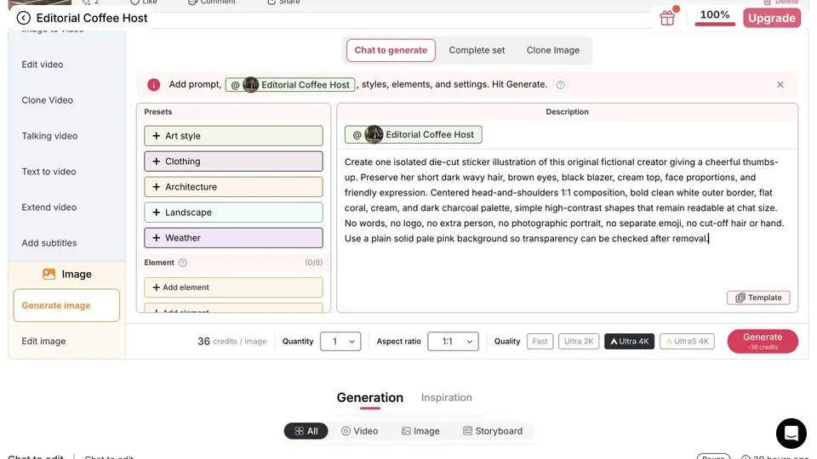Click the Upgrade button
This screenshot has width=817, height=459.
tap(772, 18)
